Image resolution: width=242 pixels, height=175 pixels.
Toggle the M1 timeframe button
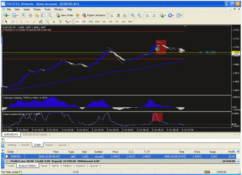77,22
